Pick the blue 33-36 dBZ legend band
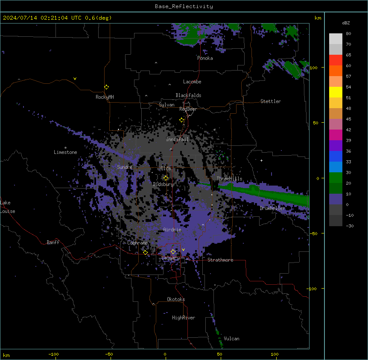 pos(336,156)
